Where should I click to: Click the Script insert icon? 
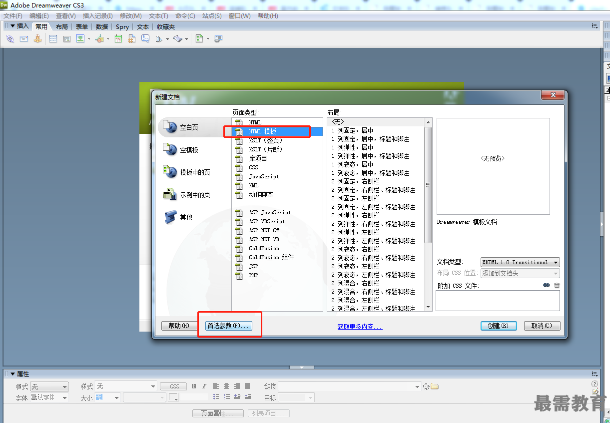178,39
